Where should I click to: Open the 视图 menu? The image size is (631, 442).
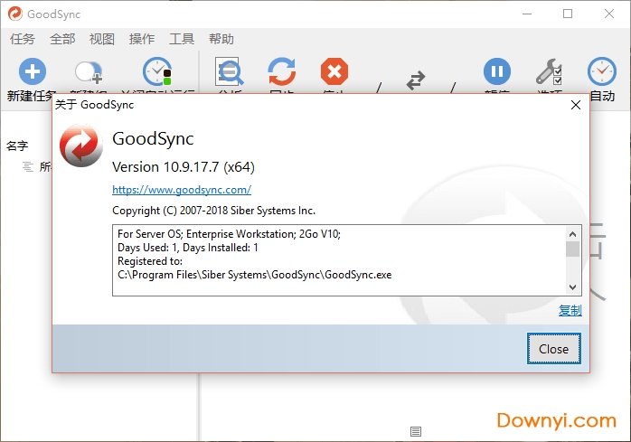(102, 39)
